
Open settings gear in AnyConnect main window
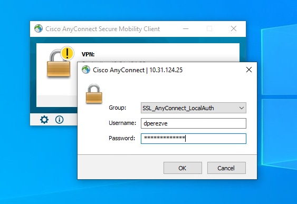click(x=44, y=120)
